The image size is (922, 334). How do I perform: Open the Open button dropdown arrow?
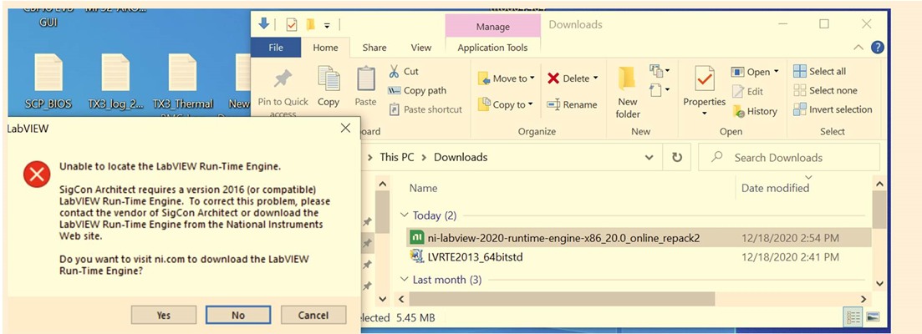(x=777, y=72)
